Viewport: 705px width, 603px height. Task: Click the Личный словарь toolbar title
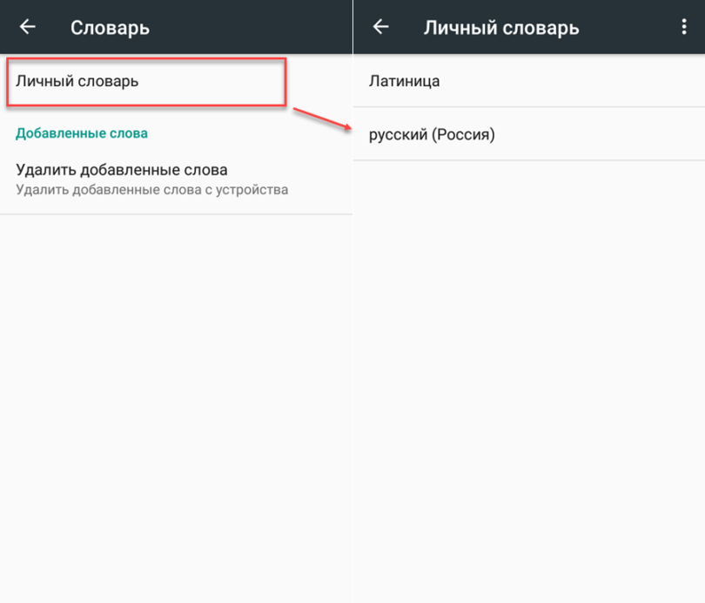pyautogui.click(x=500, y=28)
